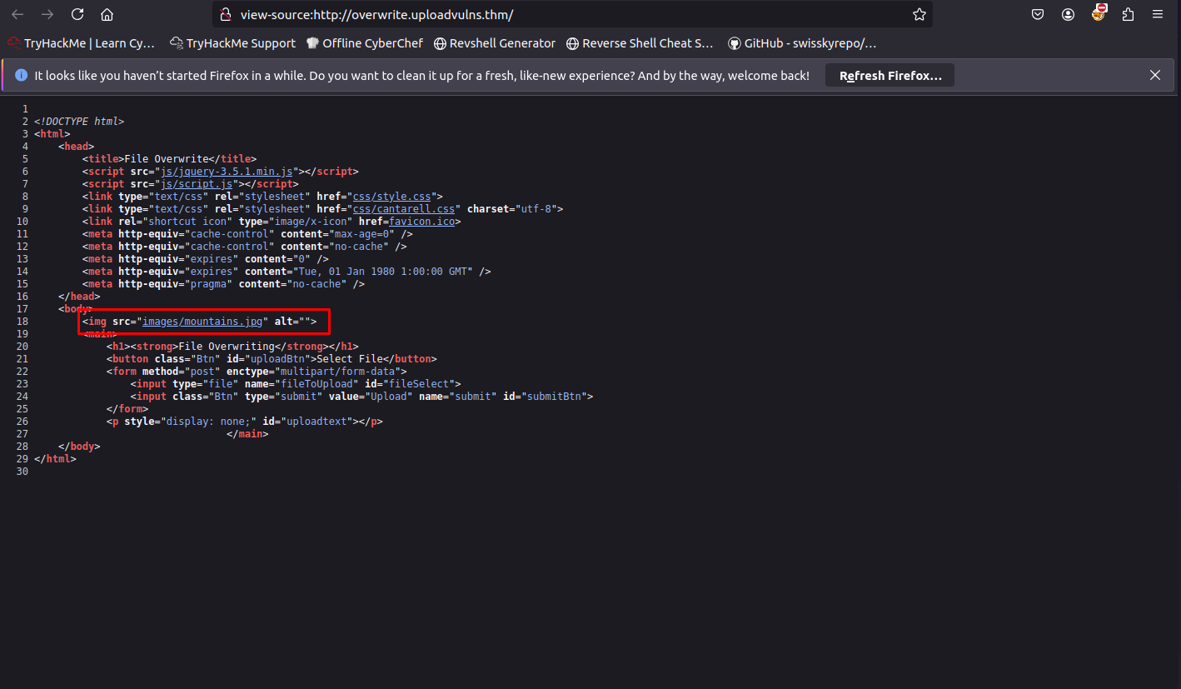Open the TryHackMe | Learn Cy… bookmark

tap(82, 43)
